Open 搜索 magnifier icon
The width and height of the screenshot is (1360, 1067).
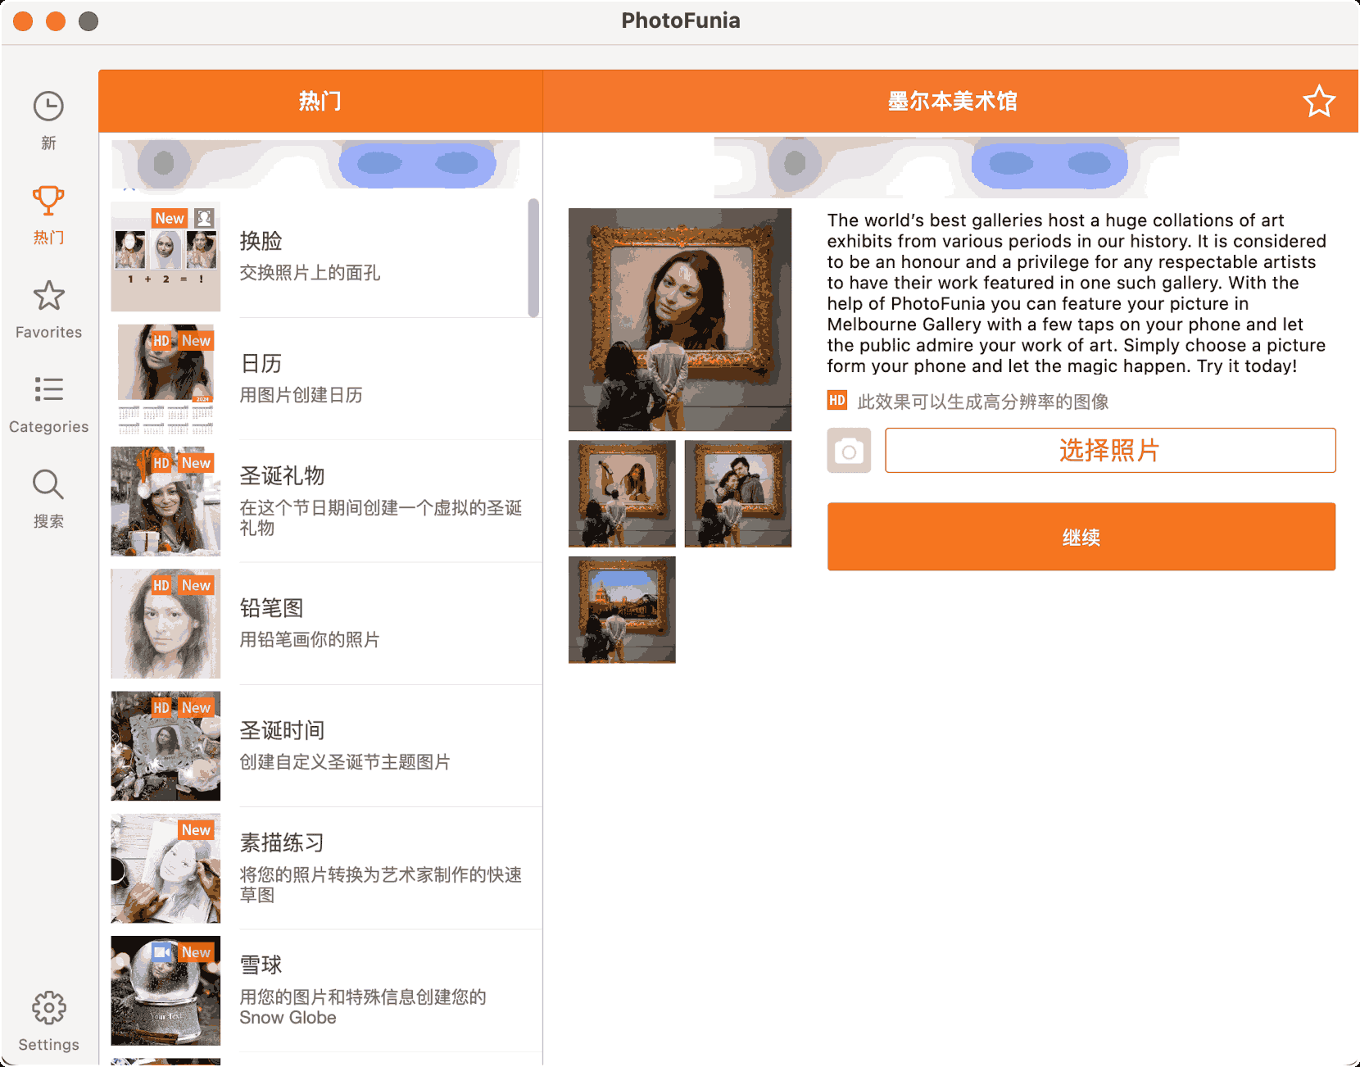(x=48, y=484)
